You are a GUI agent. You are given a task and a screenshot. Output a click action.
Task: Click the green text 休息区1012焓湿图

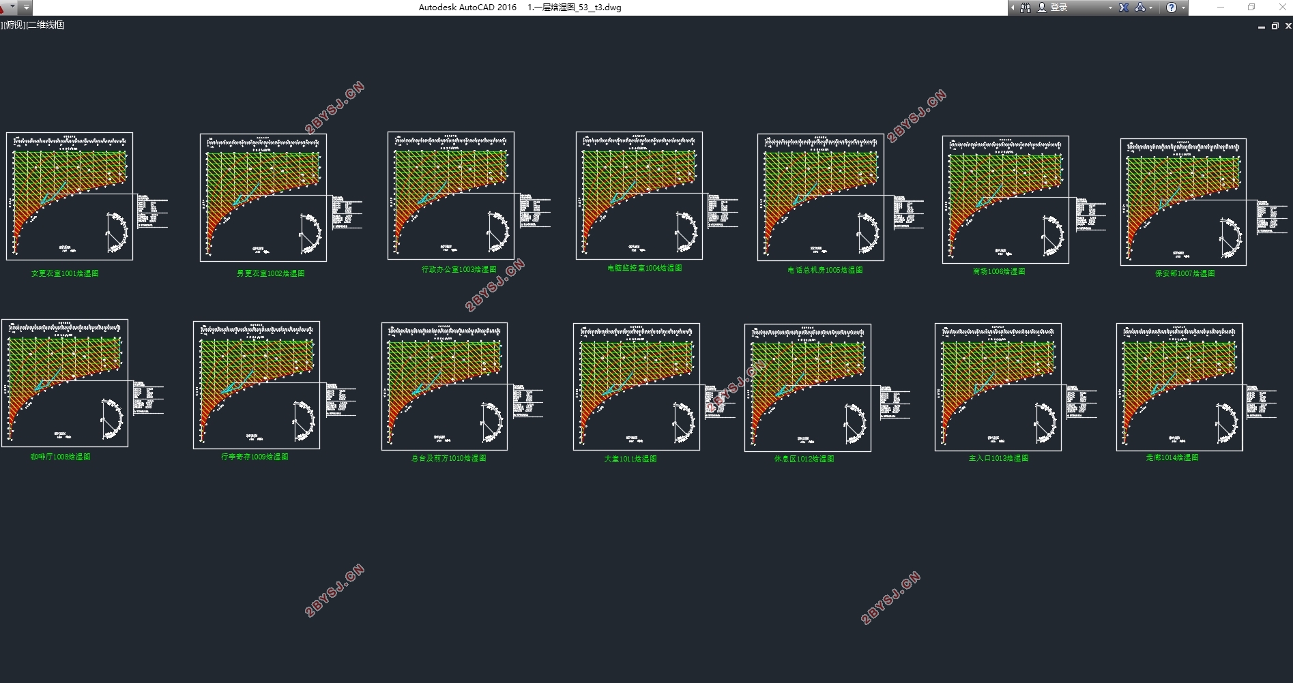pos(804,459)
